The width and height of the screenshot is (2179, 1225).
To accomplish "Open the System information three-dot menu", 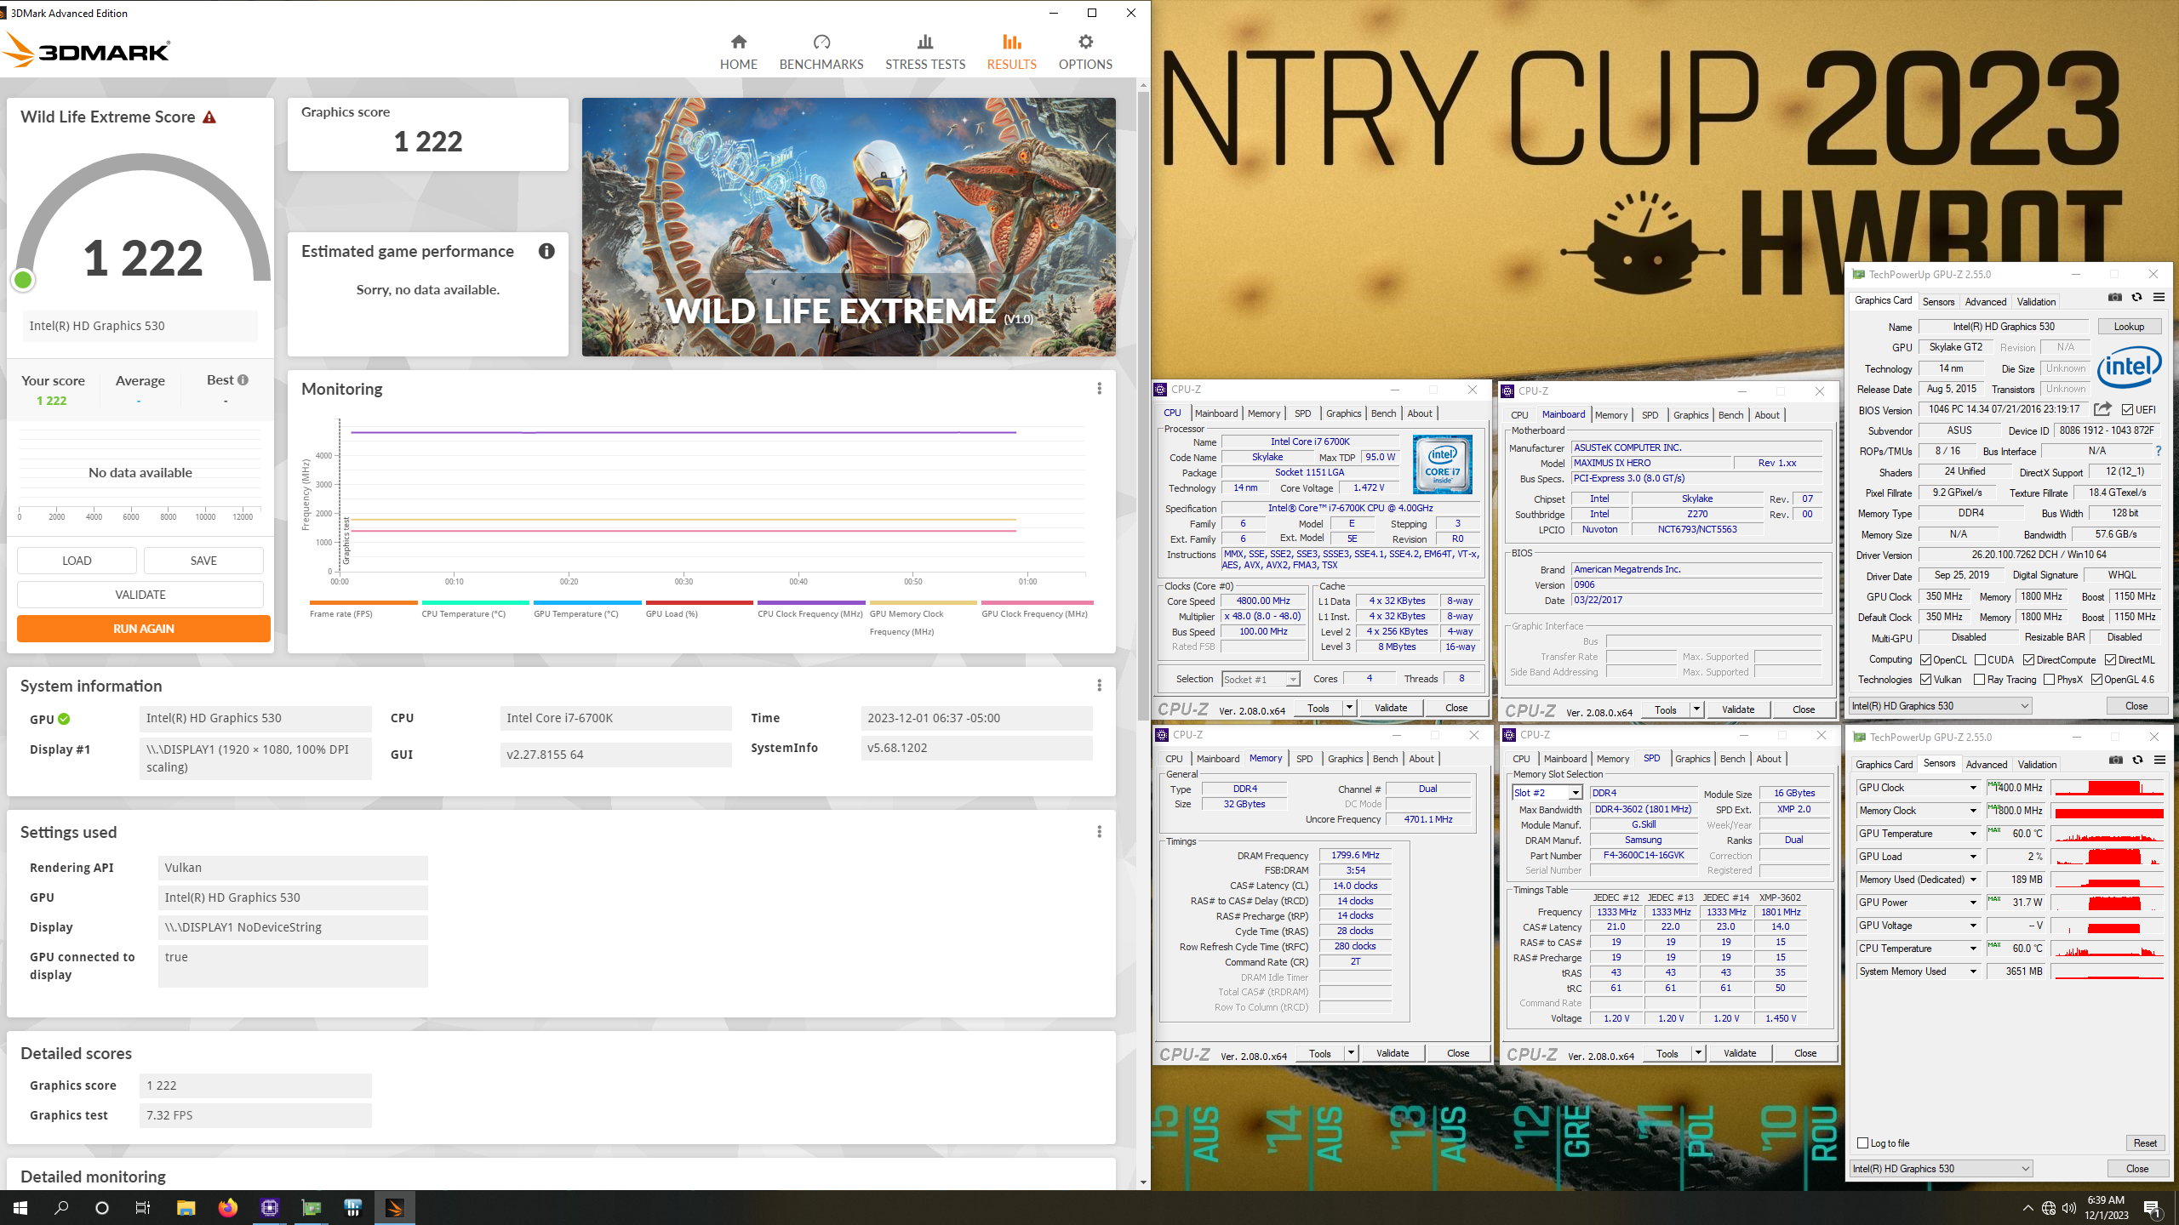I will pos(1099,686).
